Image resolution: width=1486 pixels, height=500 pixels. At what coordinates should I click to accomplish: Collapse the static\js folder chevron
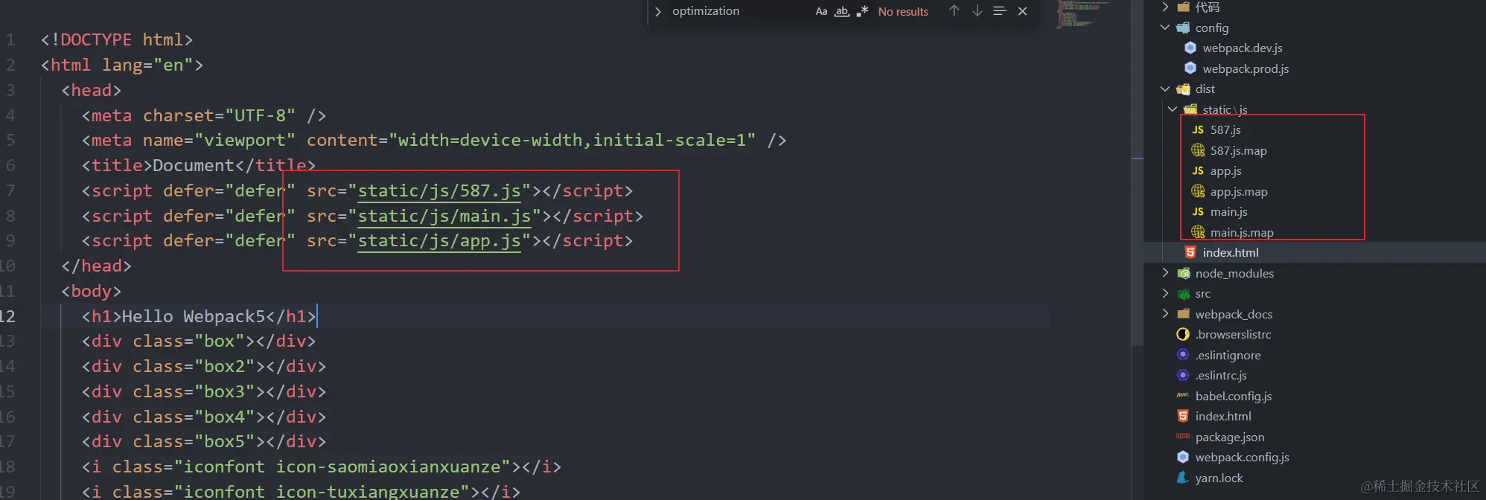pyautogui.click(x=1173, y=109)
